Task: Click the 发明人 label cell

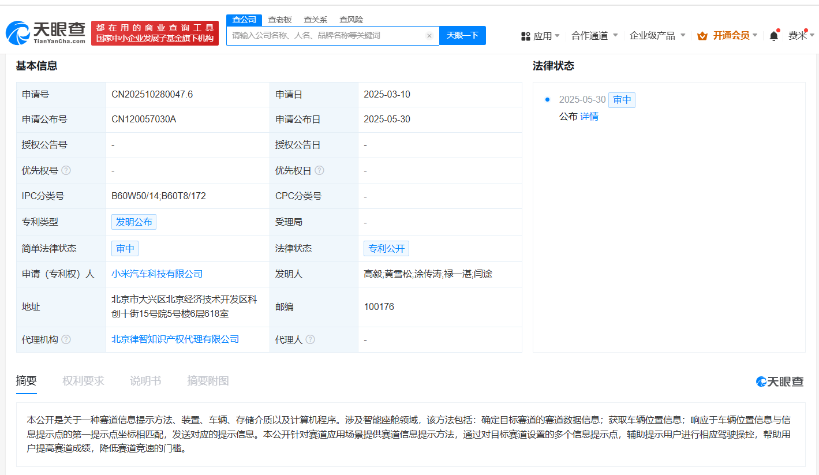Action: coord(314,274)
